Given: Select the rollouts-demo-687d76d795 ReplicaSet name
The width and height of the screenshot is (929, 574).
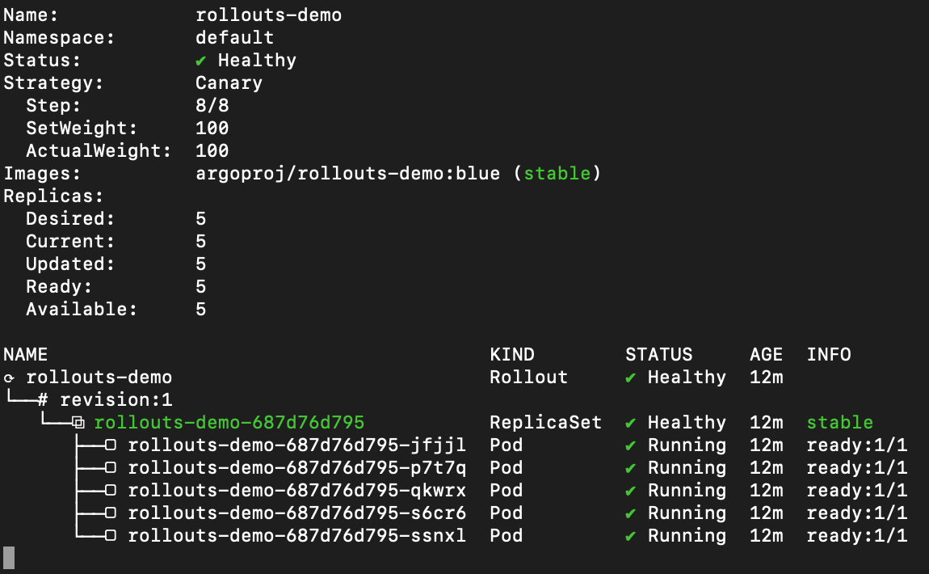Looking at the screenshot, I should coord(229,423).
